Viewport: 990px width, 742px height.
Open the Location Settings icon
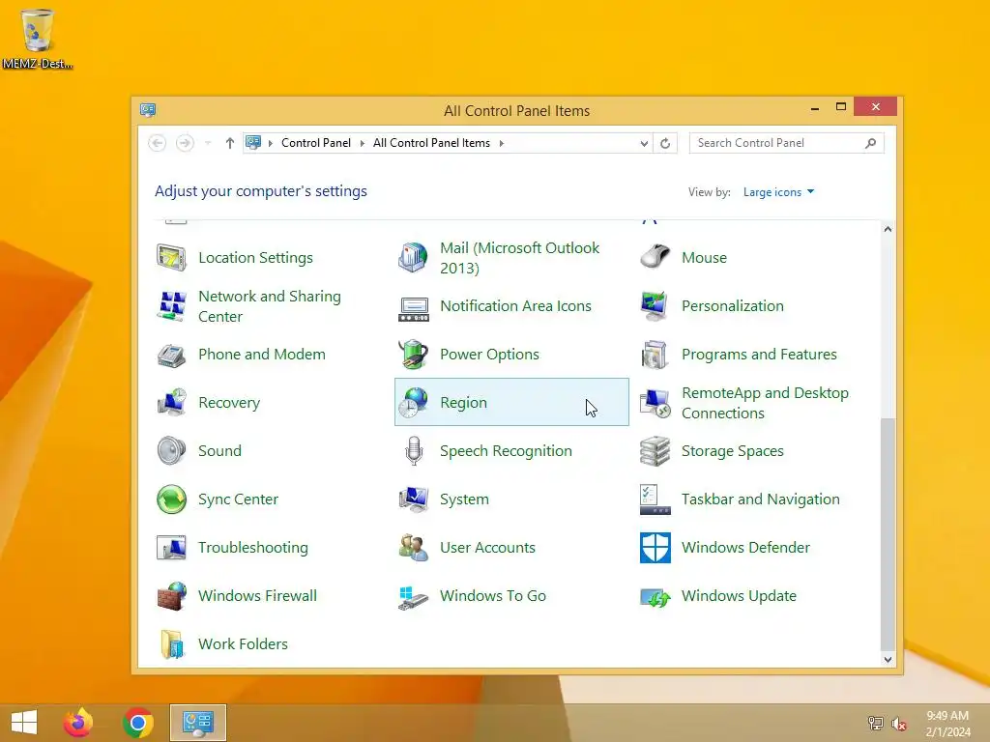click(171, 257)
